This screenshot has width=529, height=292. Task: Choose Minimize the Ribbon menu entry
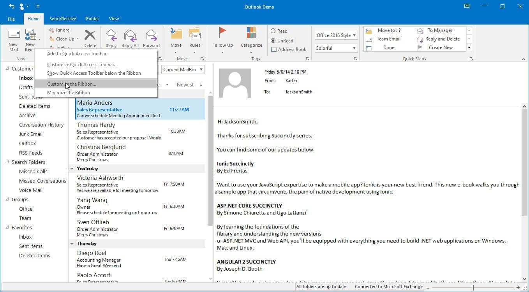[x=96, y=93]
